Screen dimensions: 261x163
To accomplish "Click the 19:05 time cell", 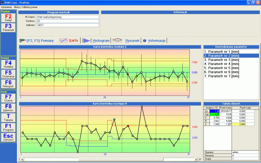I will (x=226, y=114).
